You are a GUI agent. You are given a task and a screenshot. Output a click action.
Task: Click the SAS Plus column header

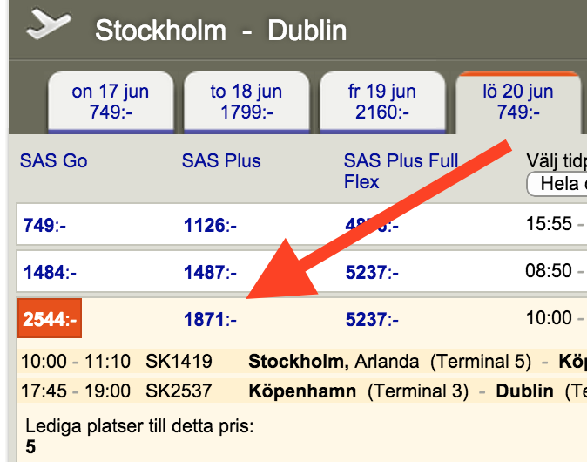(x=221, y=160)
